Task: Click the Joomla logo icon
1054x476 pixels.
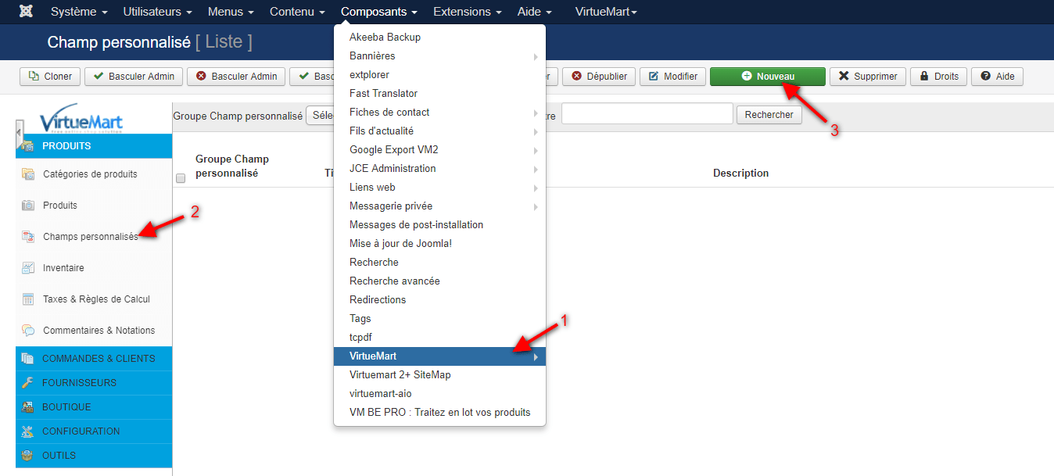Action: point(26,12)
